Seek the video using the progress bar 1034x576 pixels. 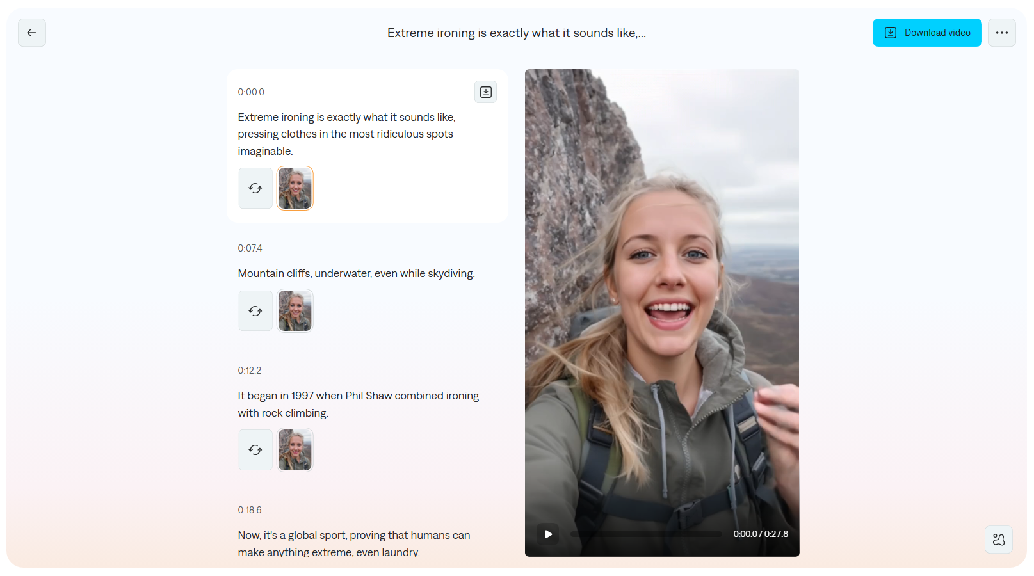(645, 533)
